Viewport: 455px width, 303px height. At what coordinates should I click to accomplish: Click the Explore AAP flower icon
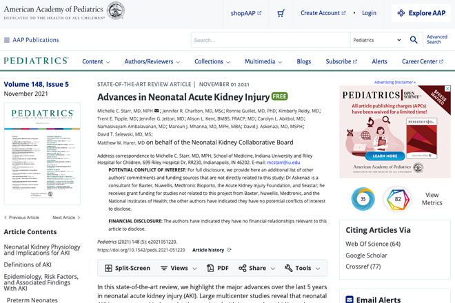(401, 13)
